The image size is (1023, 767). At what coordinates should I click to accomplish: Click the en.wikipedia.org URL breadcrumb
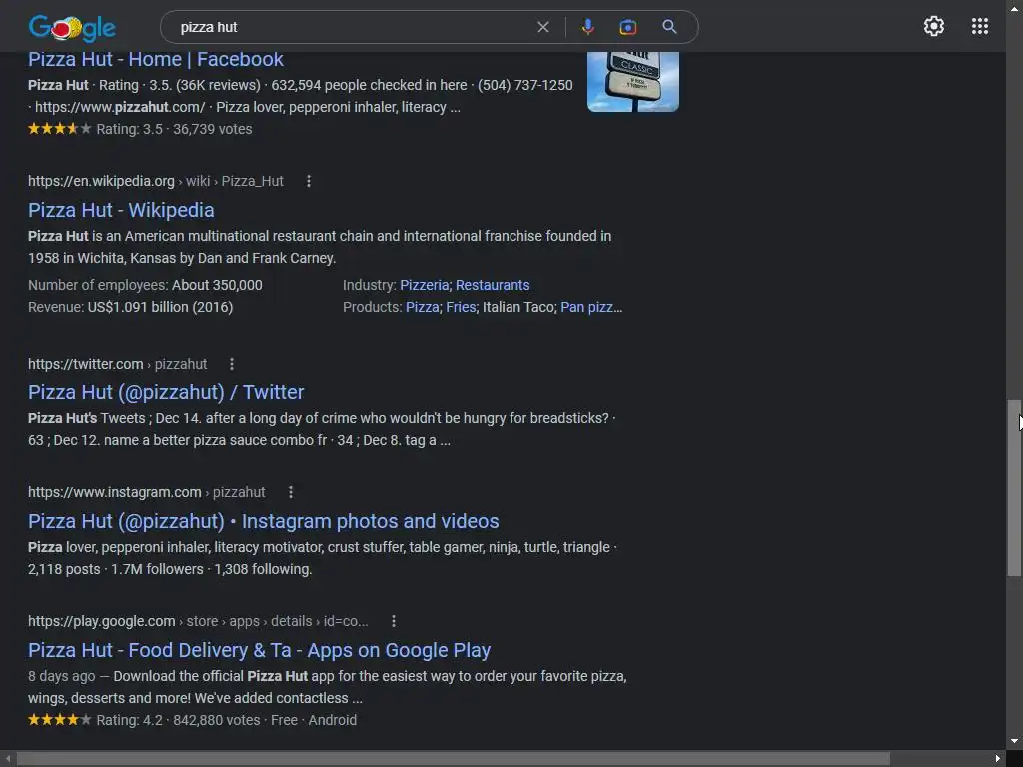click(155, 181)
